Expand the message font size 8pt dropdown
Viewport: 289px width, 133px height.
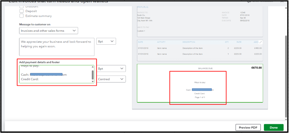106,41
